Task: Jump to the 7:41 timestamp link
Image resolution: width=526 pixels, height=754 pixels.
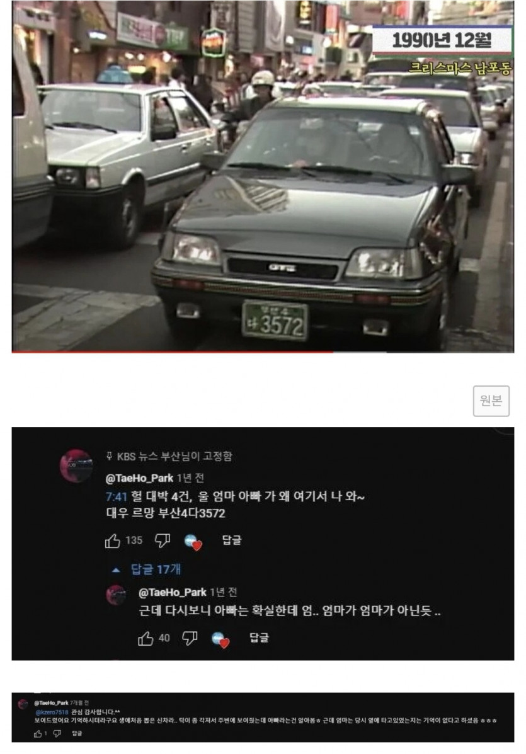Action: click(x=116, y=496)
